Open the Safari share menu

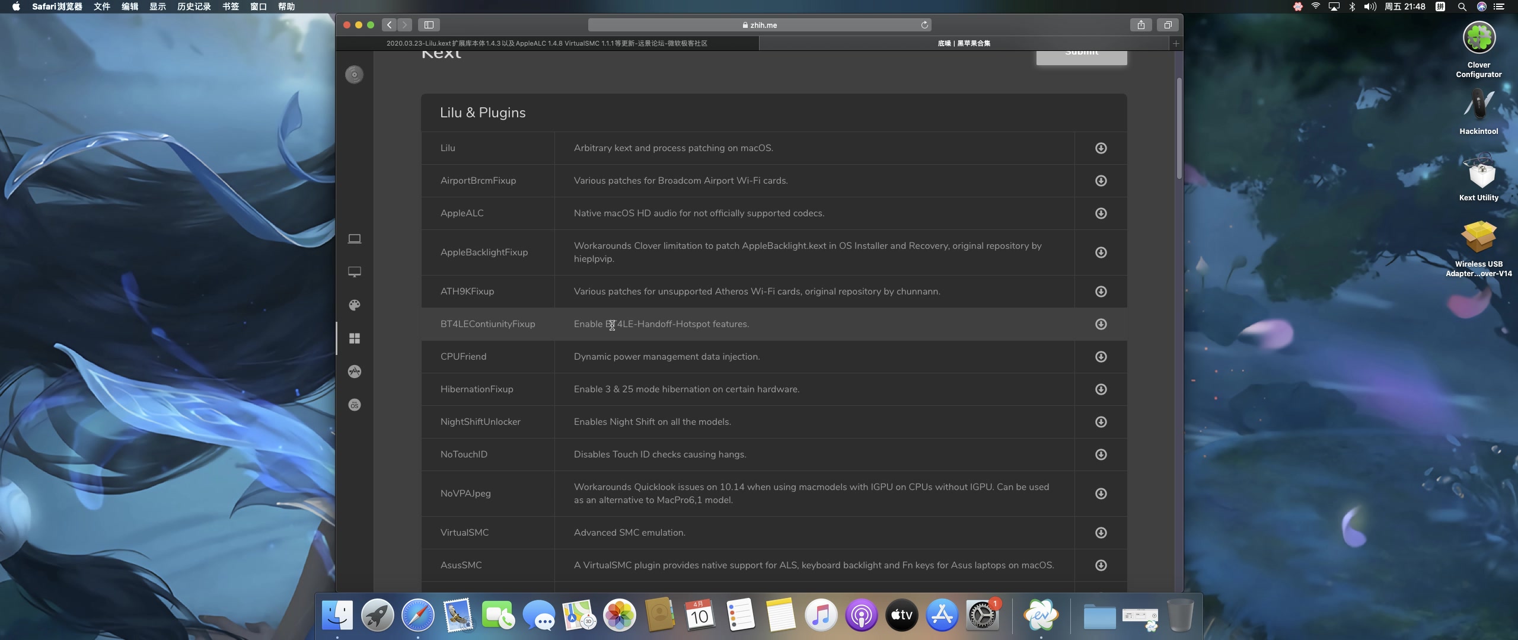(x=1141, y=25)
